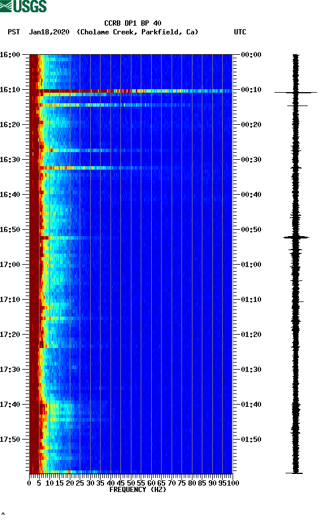Image resolution: width=321 pixels, height=520 pixels.
Task: Click the '01:20' UTC time label
Action: click(251, 335)
